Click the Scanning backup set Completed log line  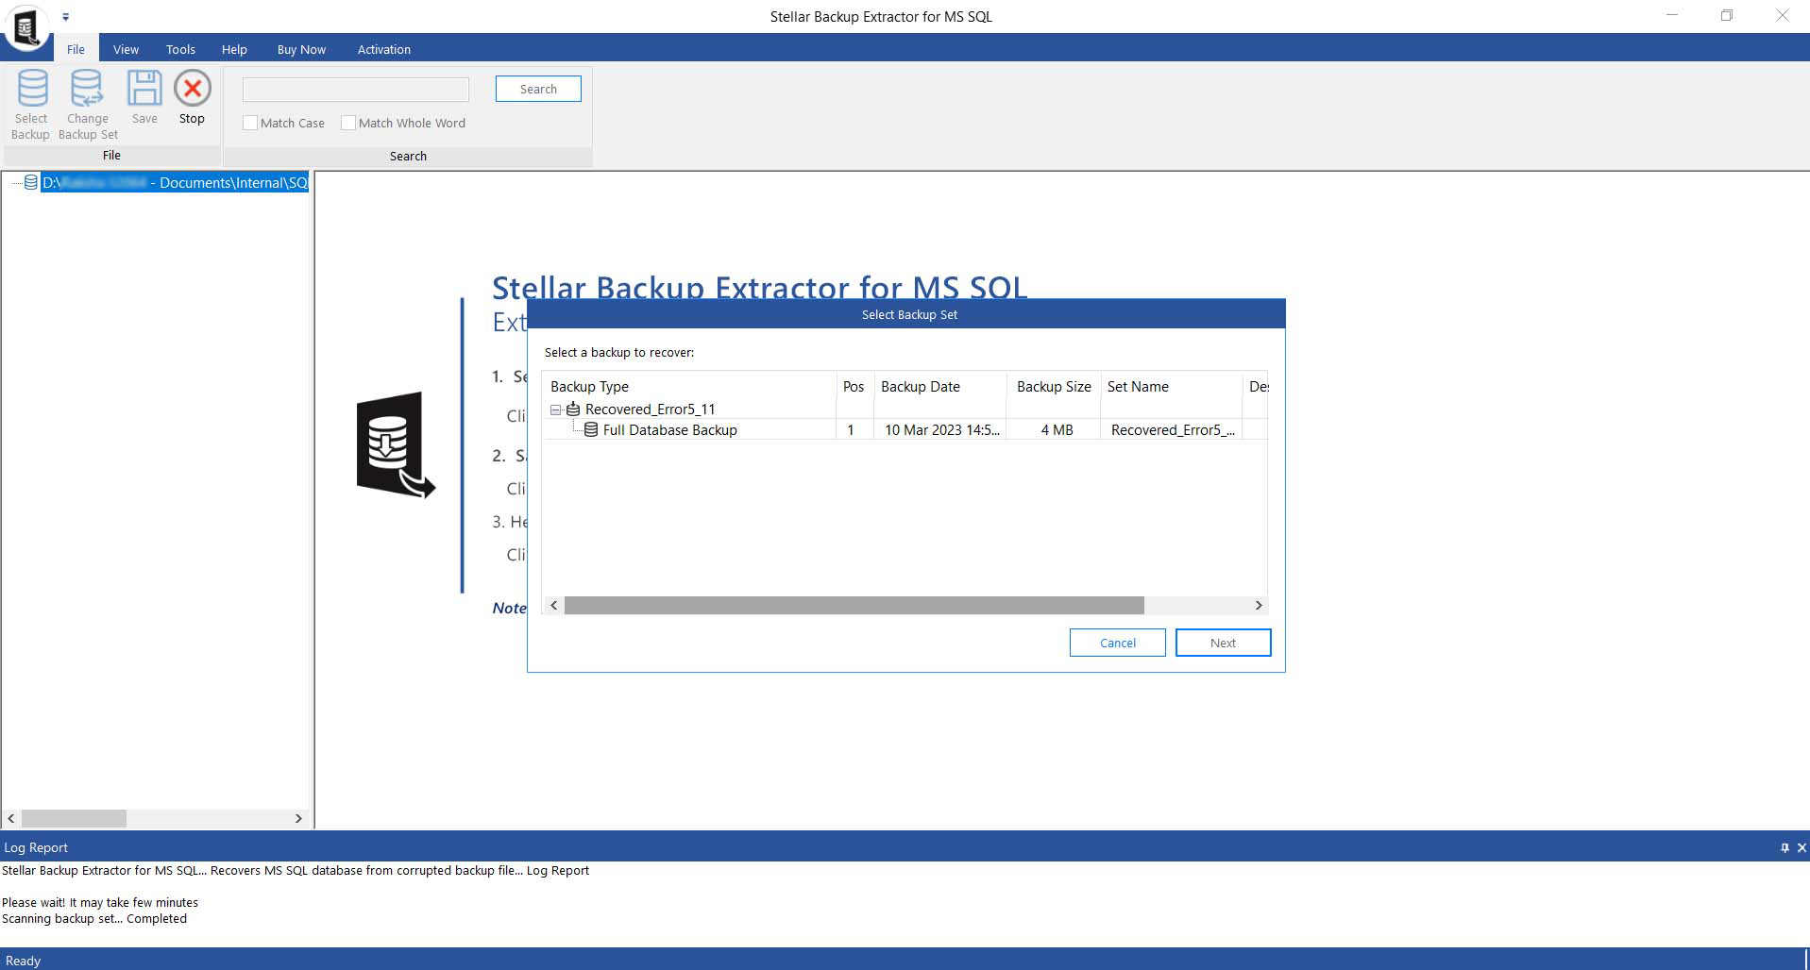coord(94,918)
